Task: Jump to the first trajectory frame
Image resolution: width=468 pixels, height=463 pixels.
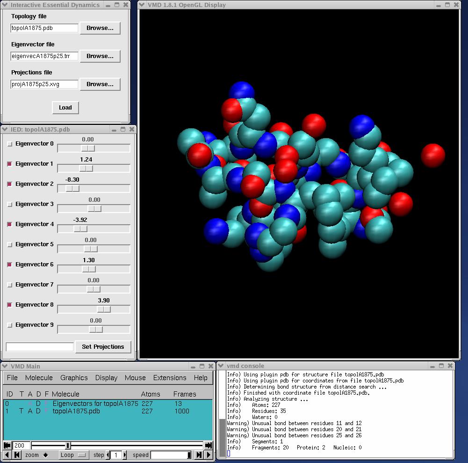Action: 16,455
